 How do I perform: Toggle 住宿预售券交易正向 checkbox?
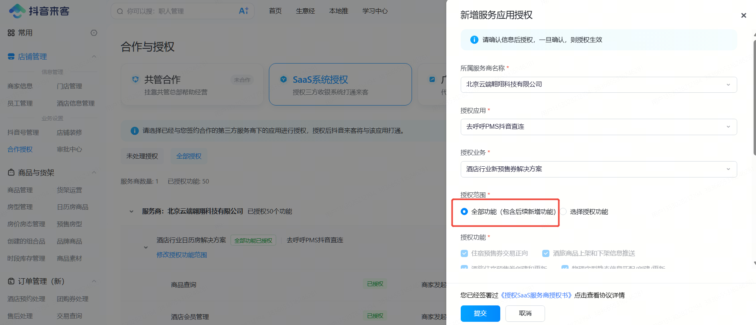(x=464, y=253)
